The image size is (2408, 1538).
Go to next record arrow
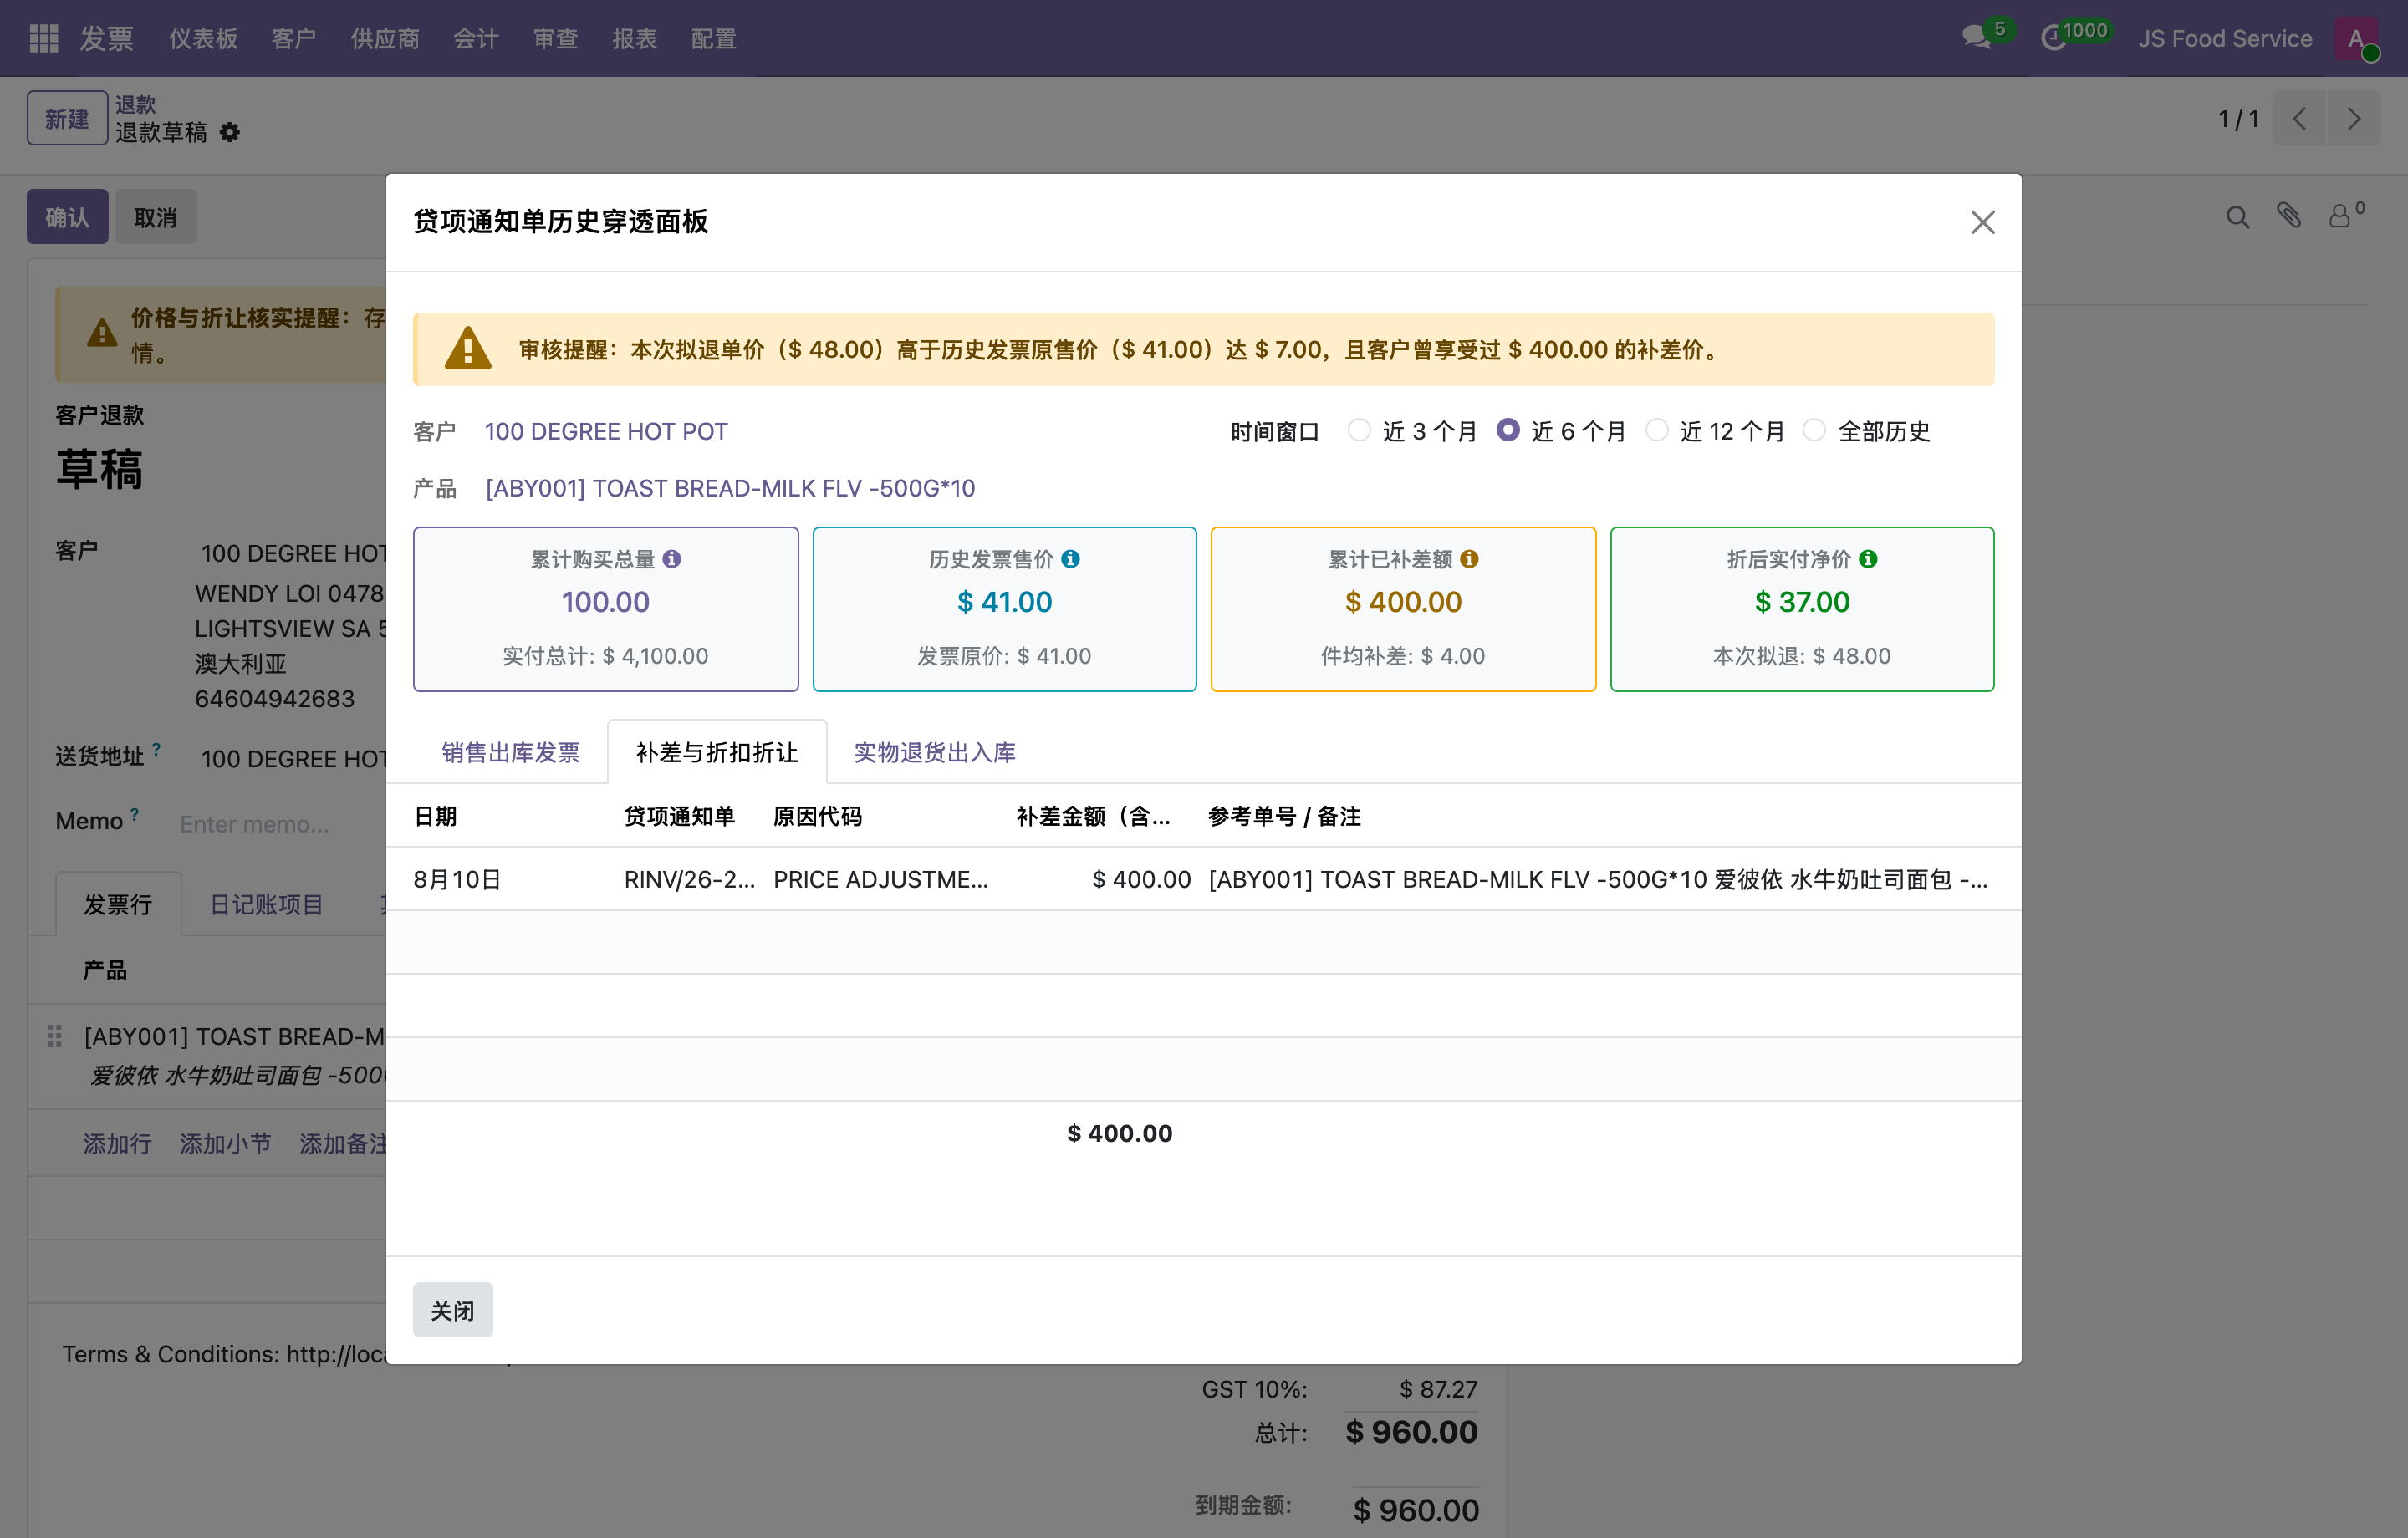(2353, 119)
